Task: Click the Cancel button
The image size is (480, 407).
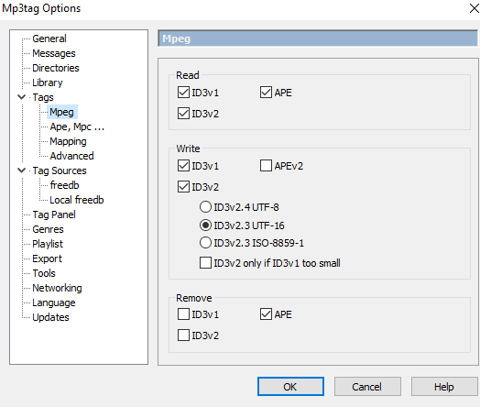Action: [x=367, y=387]
